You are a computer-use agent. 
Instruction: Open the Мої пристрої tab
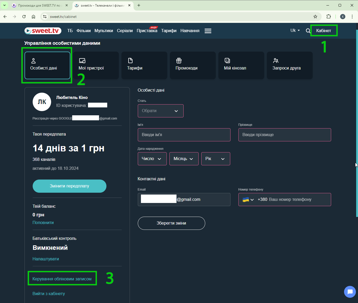[96, 65]
